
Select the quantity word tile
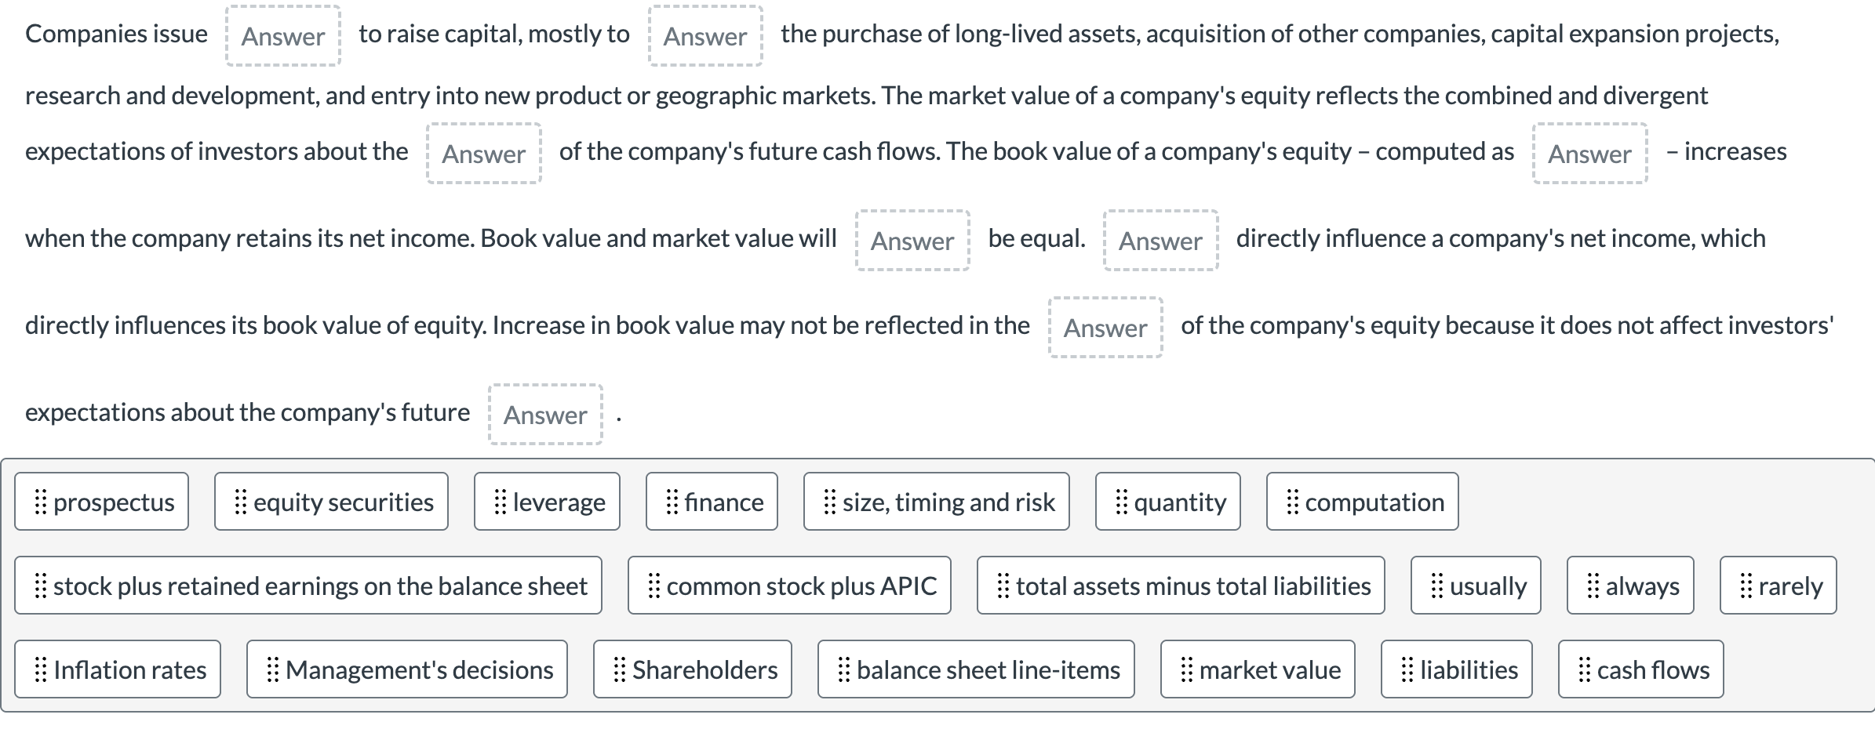[x=1167, y=502]
